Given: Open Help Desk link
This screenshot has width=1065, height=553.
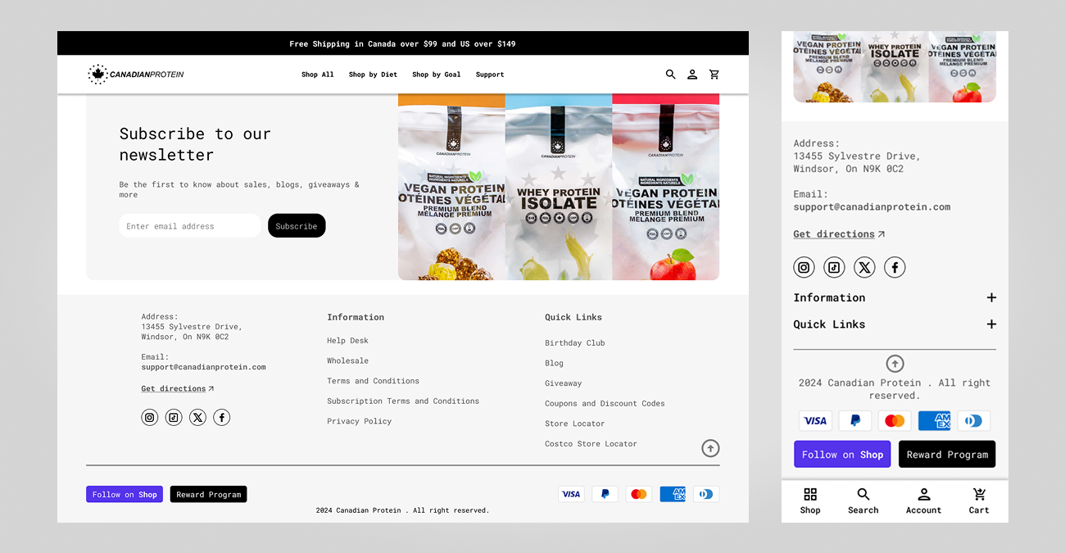Looking at the screenshot, I should pyautogui.click(x=348, y=341).
